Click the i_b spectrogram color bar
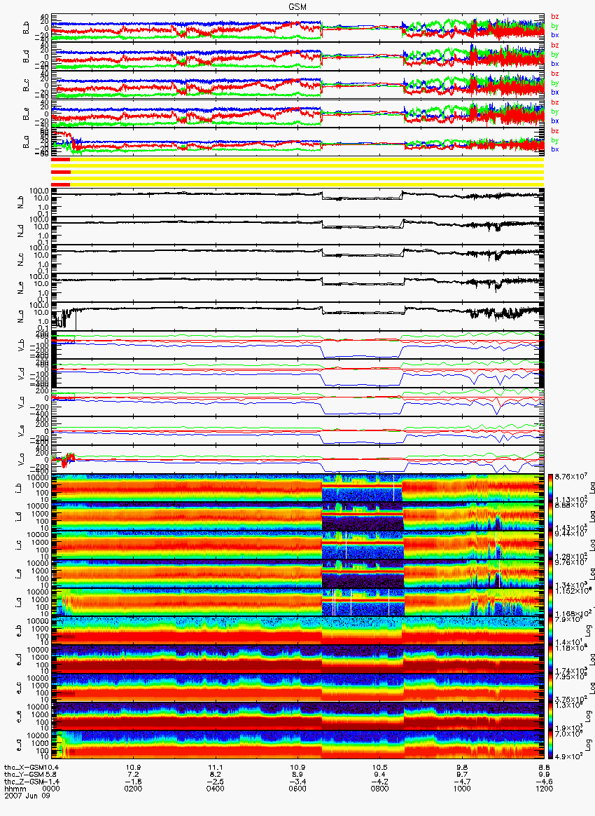Screen dimensions: 595x816 (x=549, y=488)
